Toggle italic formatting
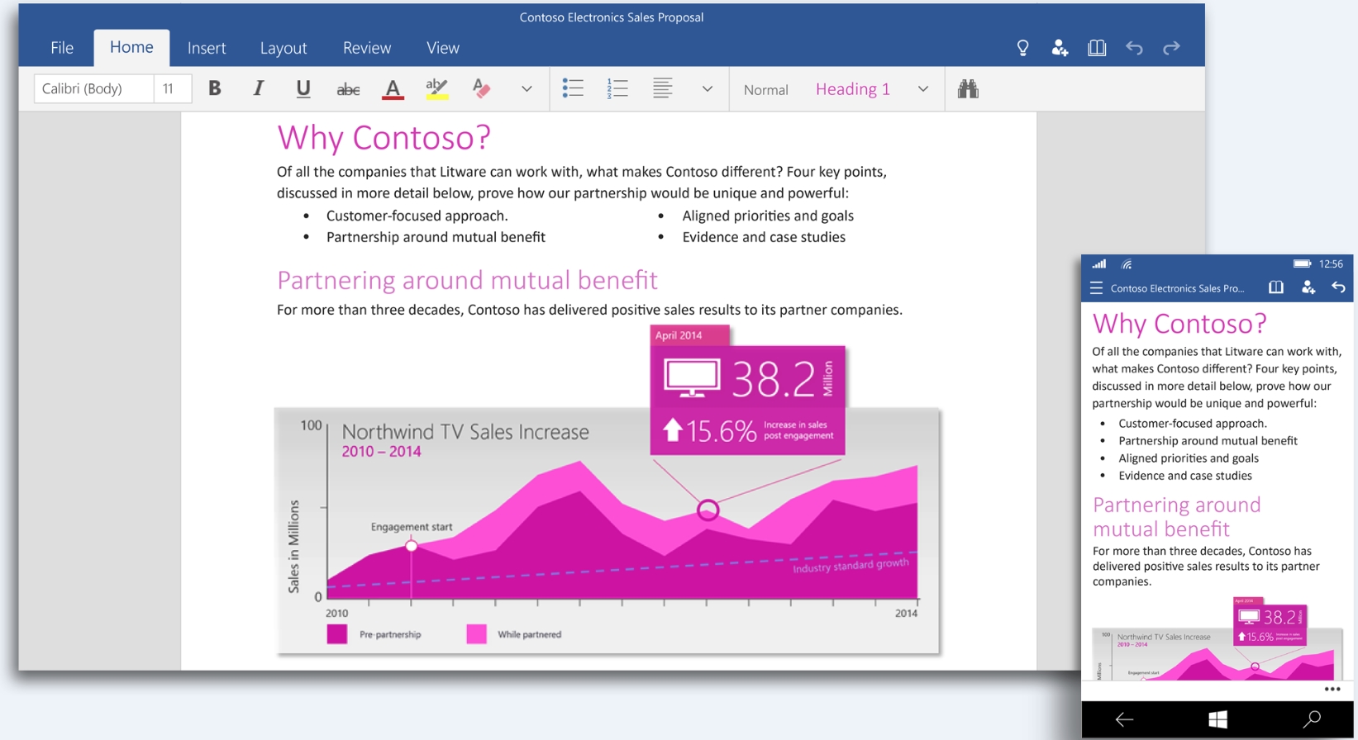Image resolution: width=1358 pixels, height=740 pixels. 259,88
